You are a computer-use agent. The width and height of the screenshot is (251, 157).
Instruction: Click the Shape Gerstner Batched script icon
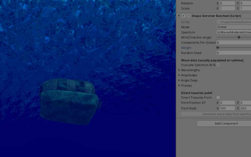[x=183, y=16]
